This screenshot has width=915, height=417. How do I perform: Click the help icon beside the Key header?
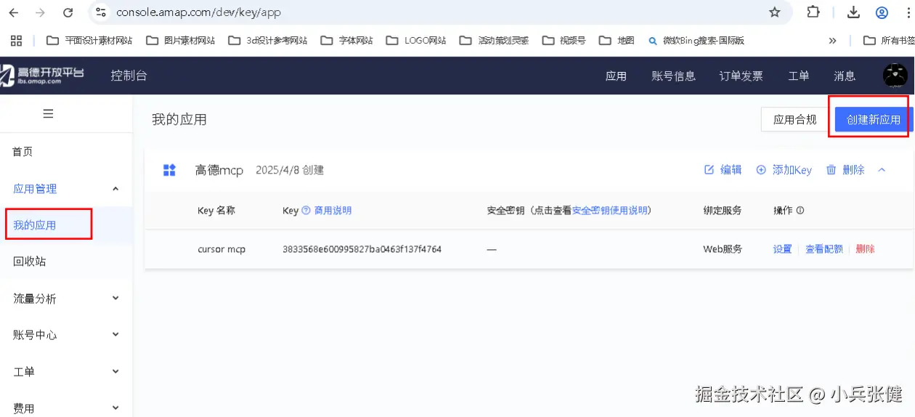pos(306,211)
